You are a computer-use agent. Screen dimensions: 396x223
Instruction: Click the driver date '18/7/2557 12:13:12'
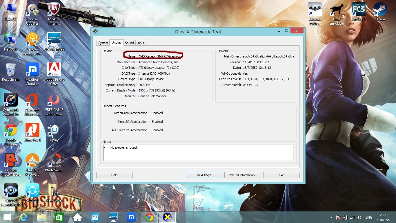(257, 68)
